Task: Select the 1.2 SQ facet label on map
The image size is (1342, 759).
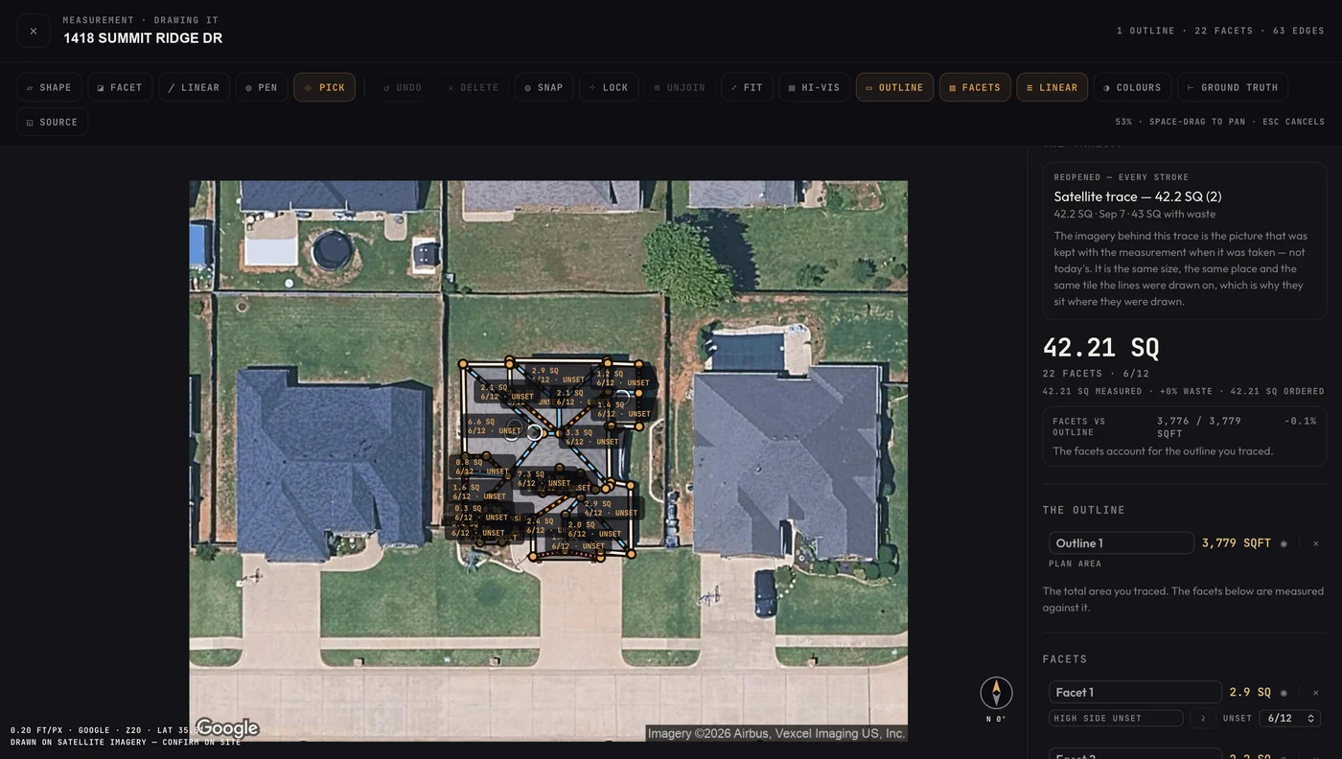Action: (622, 378)
